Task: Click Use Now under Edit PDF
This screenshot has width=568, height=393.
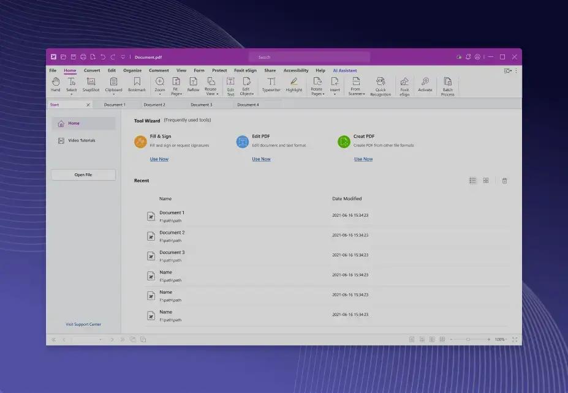Action: point(261,159)
